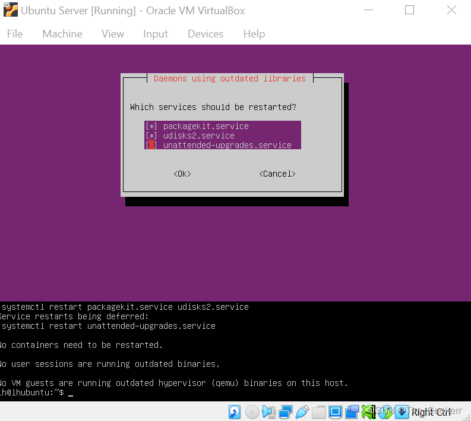Click the line about outdated hypervisor (qemu) binaries

174,383
